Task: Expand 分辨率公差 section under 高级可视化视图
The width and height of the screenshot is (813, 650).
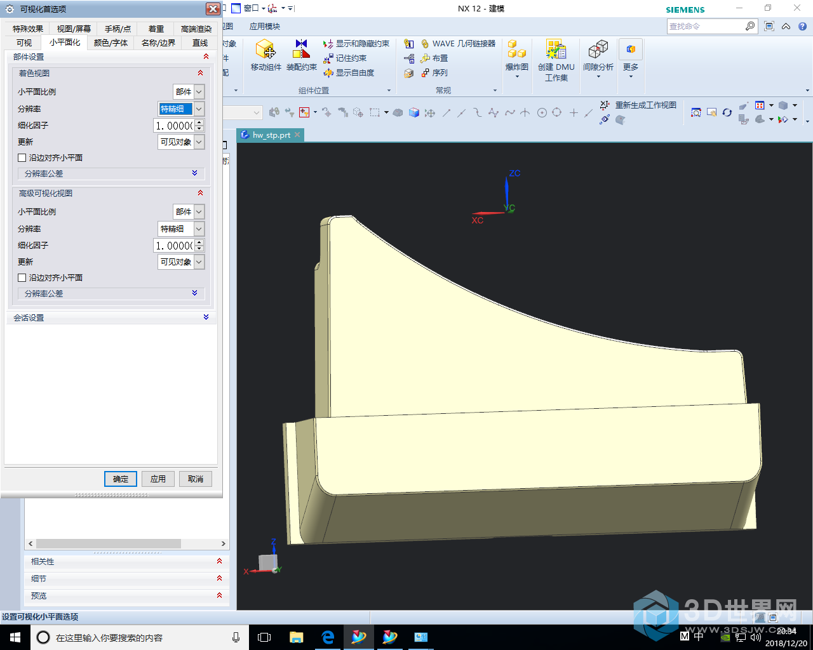Action: pos(111,293)
